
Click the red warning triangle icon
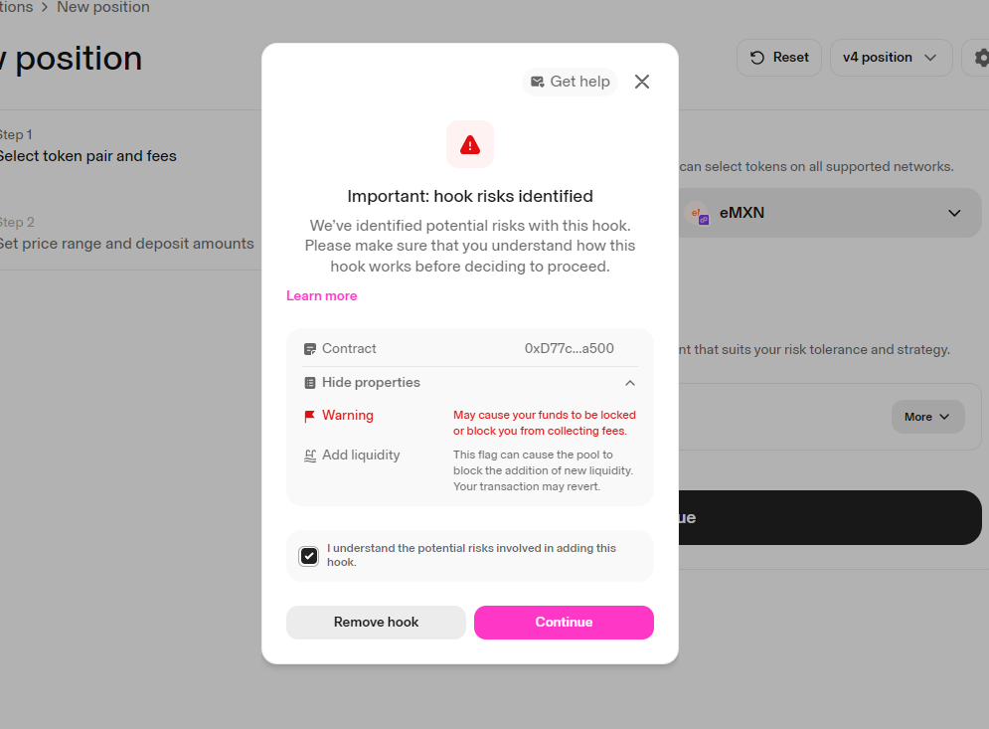[x=470, y=144]
